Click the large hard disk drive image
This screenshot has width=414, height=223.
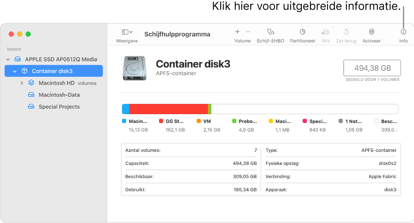pos(135,68)
